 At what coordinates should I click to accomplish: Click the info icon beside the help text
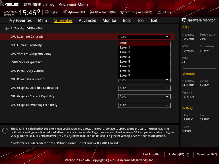[x=5, y=131]
